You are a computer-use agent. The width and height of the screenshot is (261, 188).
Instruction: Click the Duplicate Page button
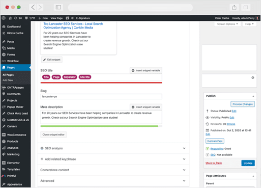click(x=215, y=141)
